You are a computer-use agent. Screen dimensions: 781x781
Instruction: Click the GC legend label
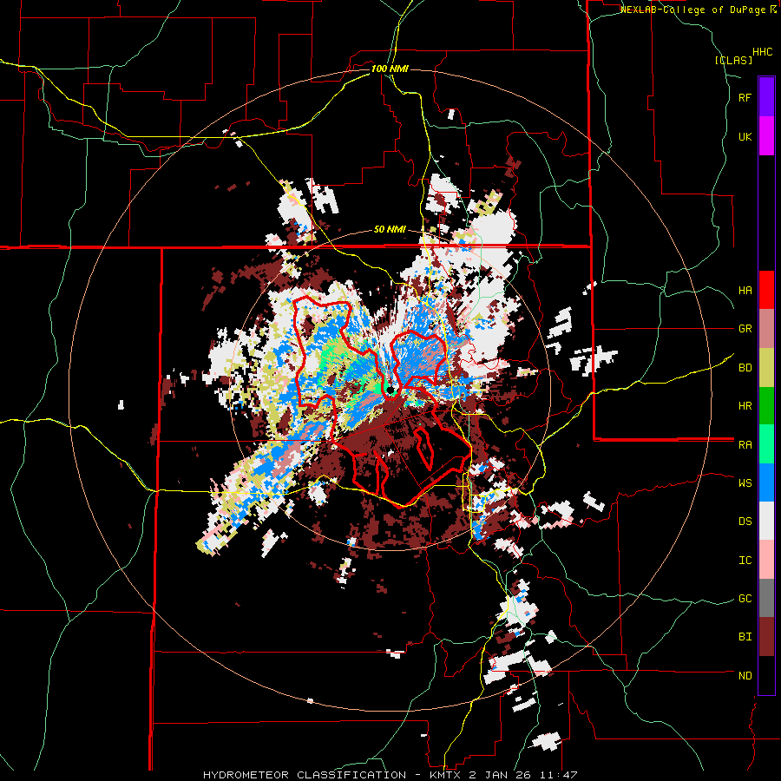pos(745,599)
